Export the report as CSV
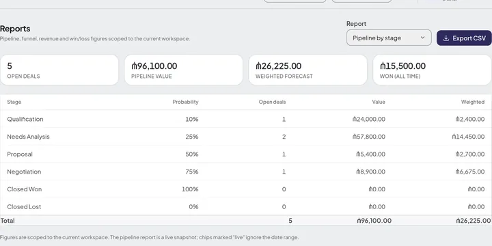Image resolution: width=492 pixels, height=246 pixels. click(464, 38)
